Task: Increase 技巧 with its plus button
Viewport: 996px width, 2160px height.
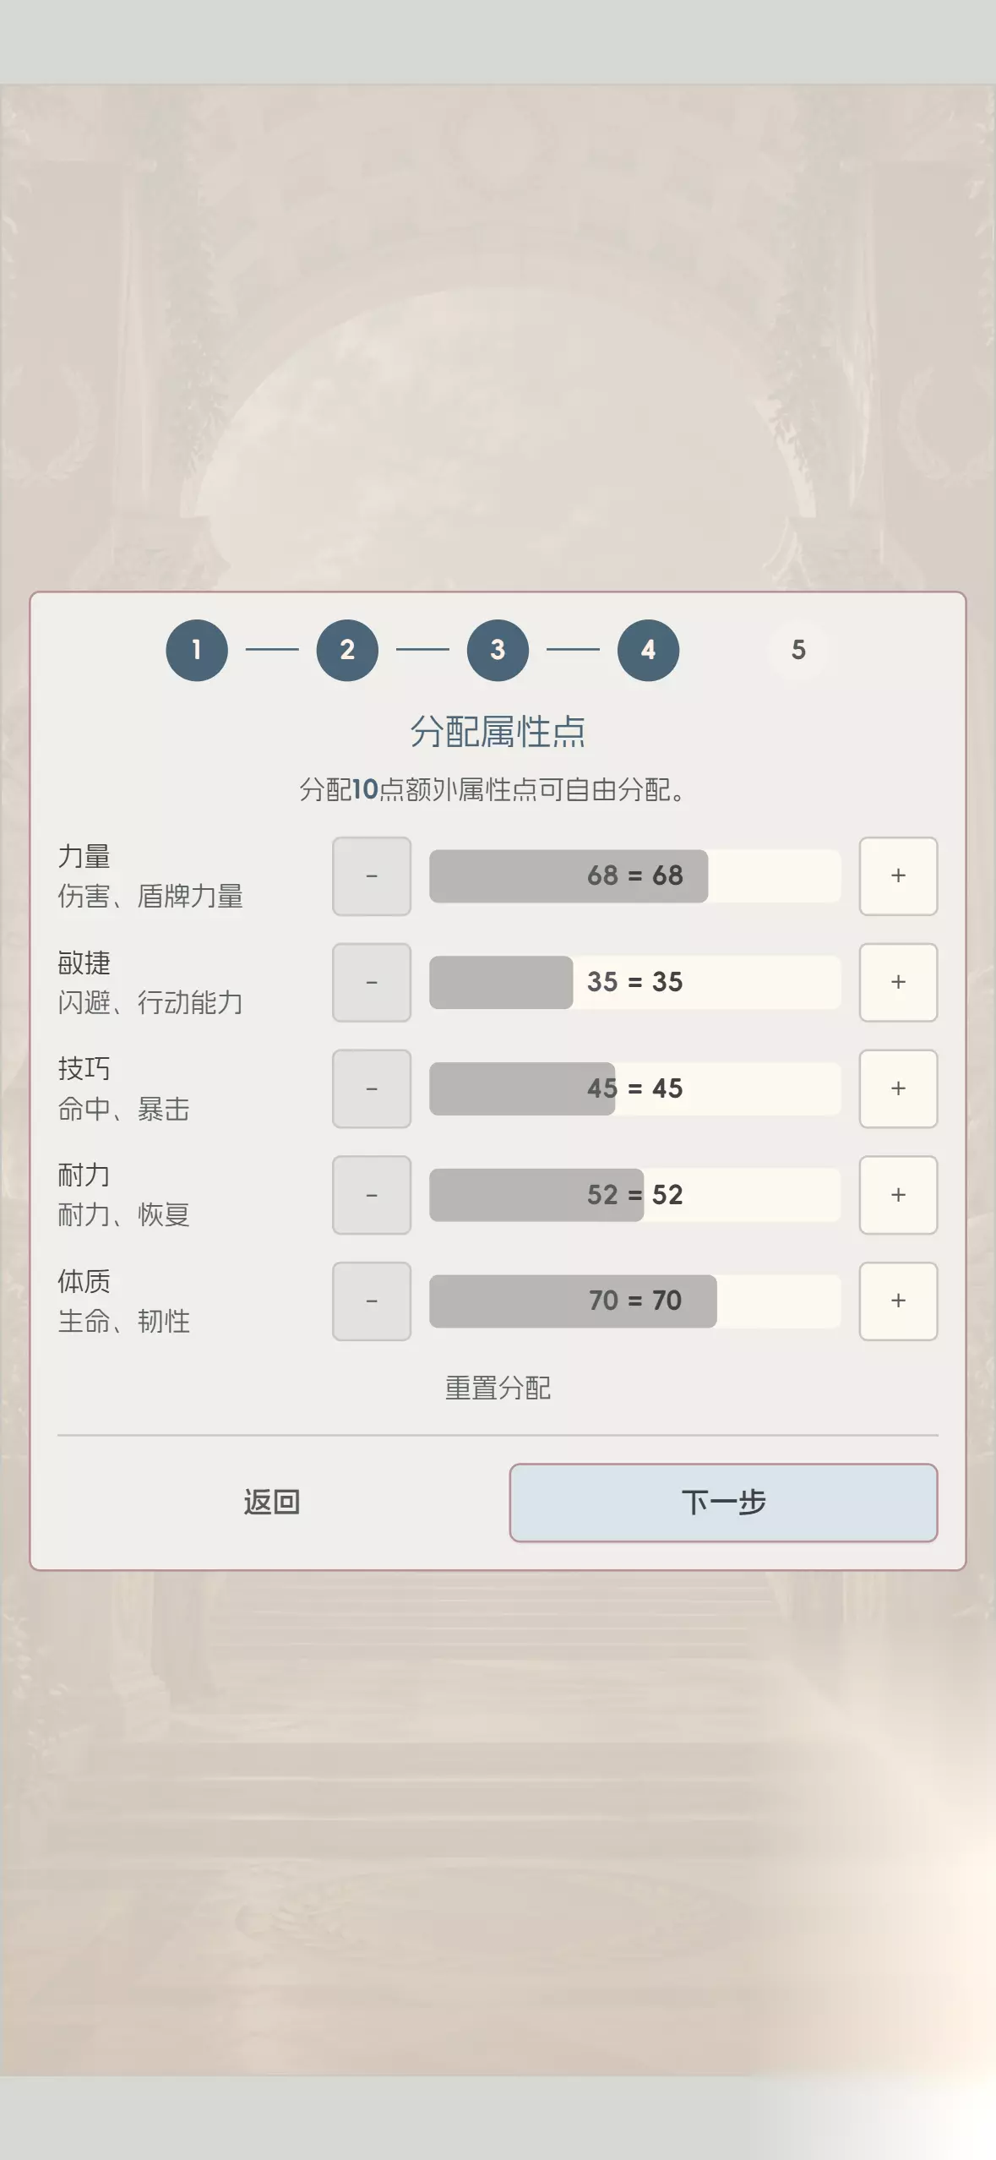Action: [x=898, y=1088]
